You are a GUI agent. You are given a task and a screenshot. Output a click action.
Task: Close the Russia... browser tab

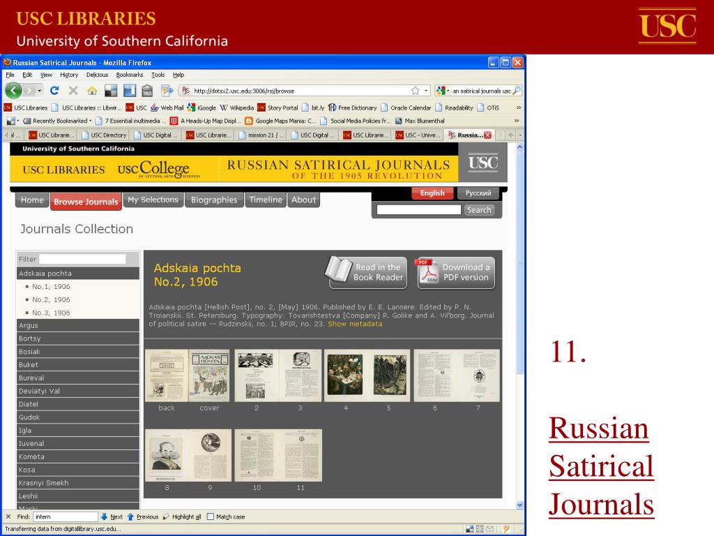click(x=487, y=135)
